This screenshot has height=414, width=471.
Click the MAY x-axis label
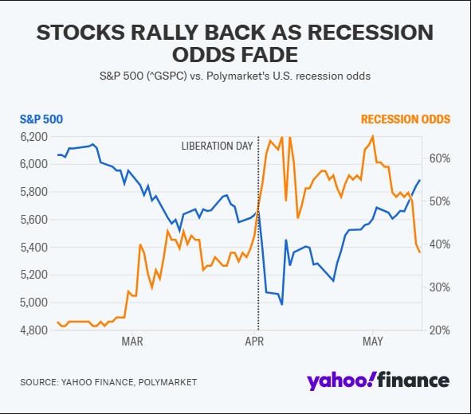click(373, 342)
